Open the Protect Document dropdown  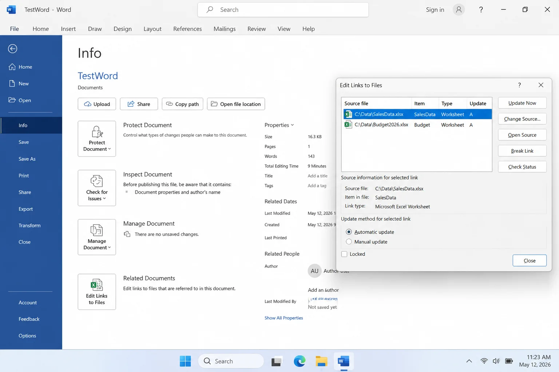[x=97, y=139]
